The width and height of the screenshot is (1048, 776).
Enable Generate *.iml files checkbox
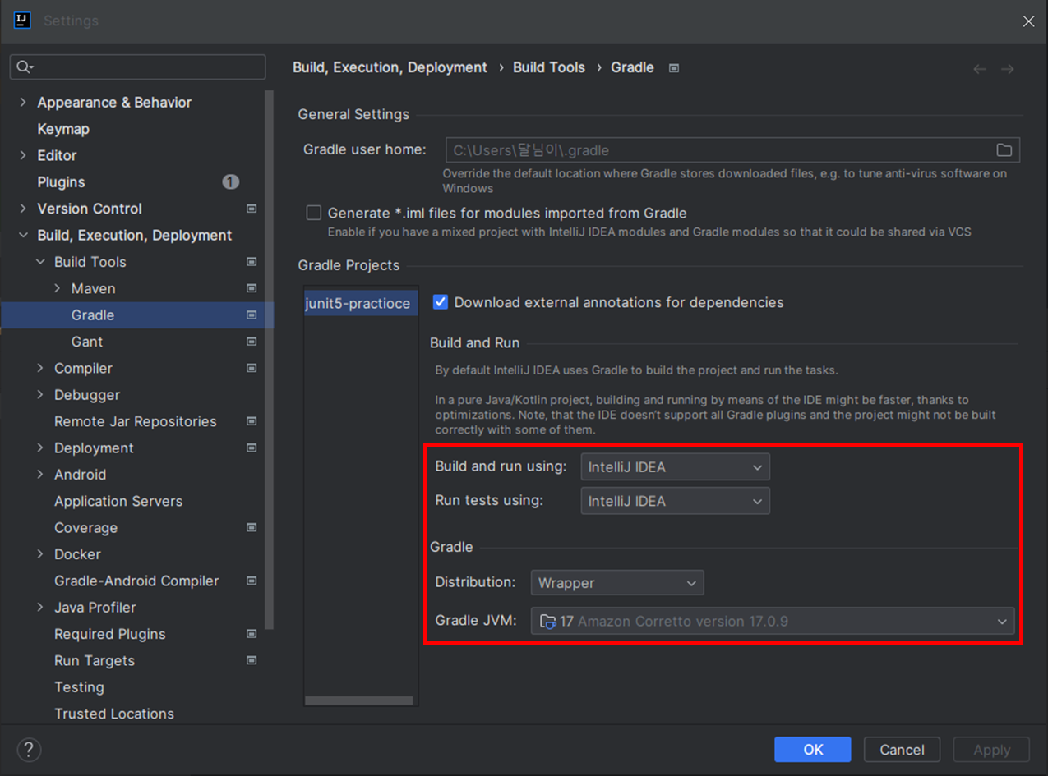[313, 213]
